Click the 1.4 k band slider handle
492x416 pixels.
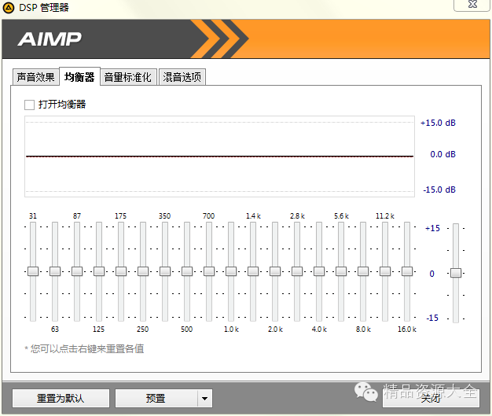tap(253, 271)
